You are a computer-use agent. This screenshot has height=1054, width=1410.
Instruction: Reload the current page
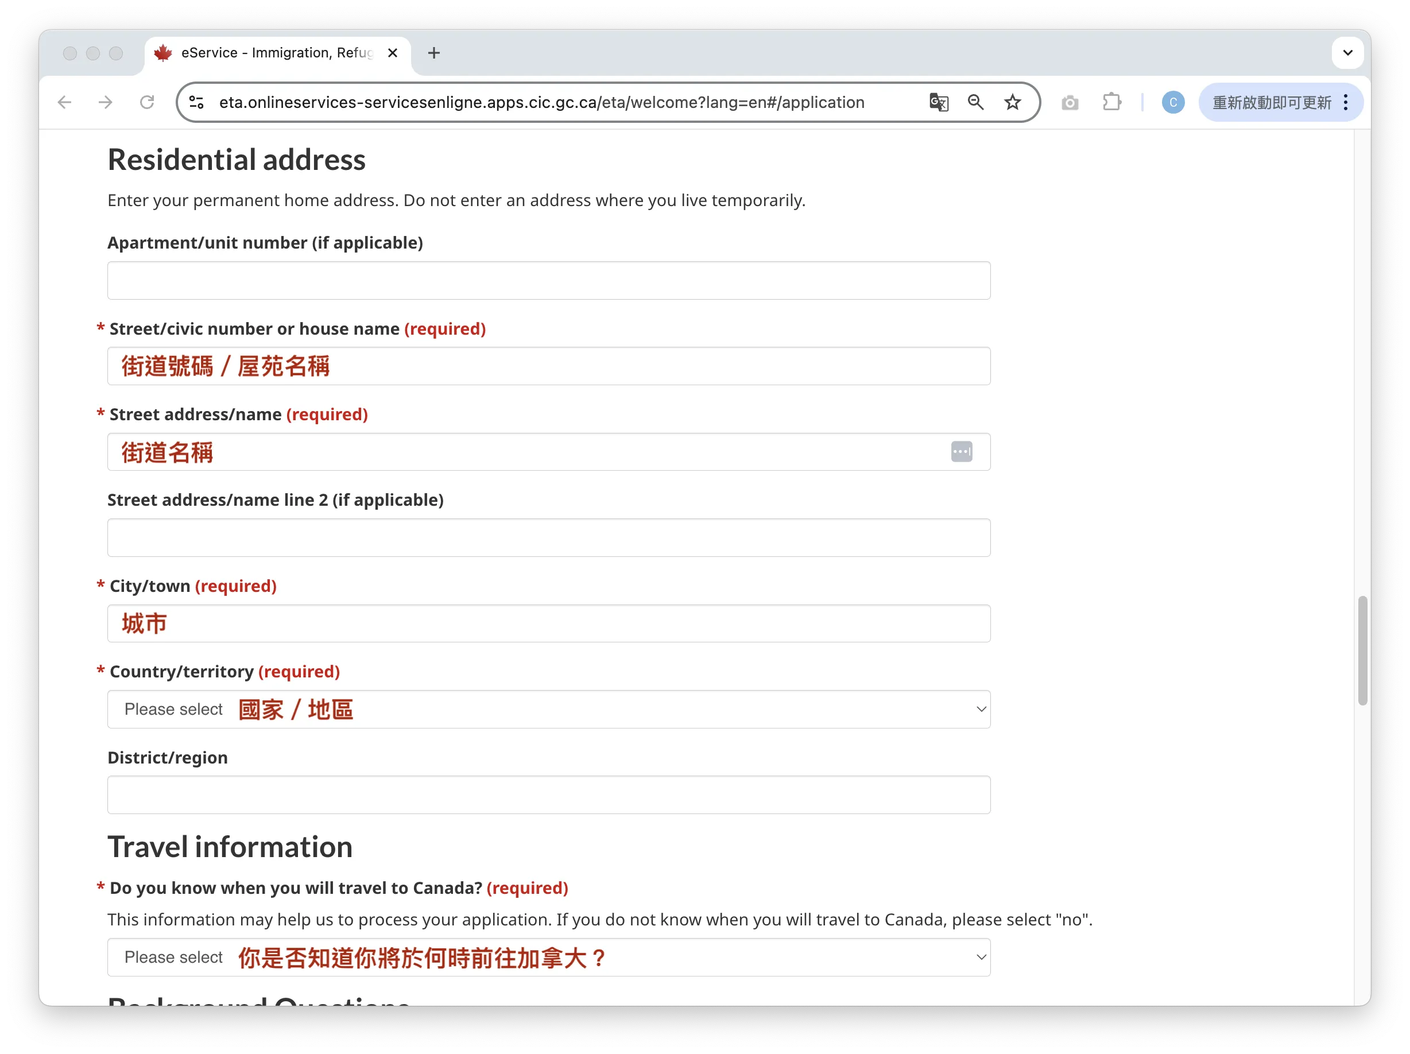[147, 103]
